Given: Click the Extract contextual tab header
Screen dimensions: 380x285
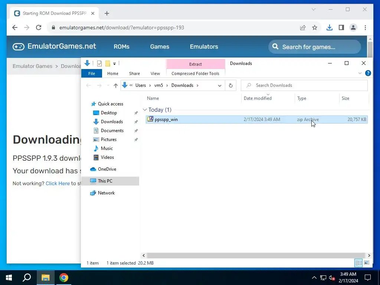Looking at the screenshot, I should coord(195,64).
